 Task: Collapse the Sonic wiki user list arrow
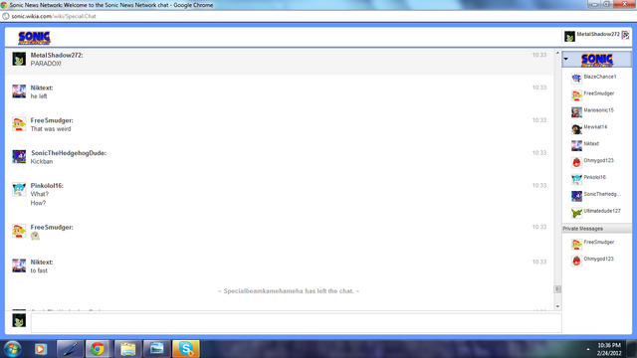tap(566, 60)
